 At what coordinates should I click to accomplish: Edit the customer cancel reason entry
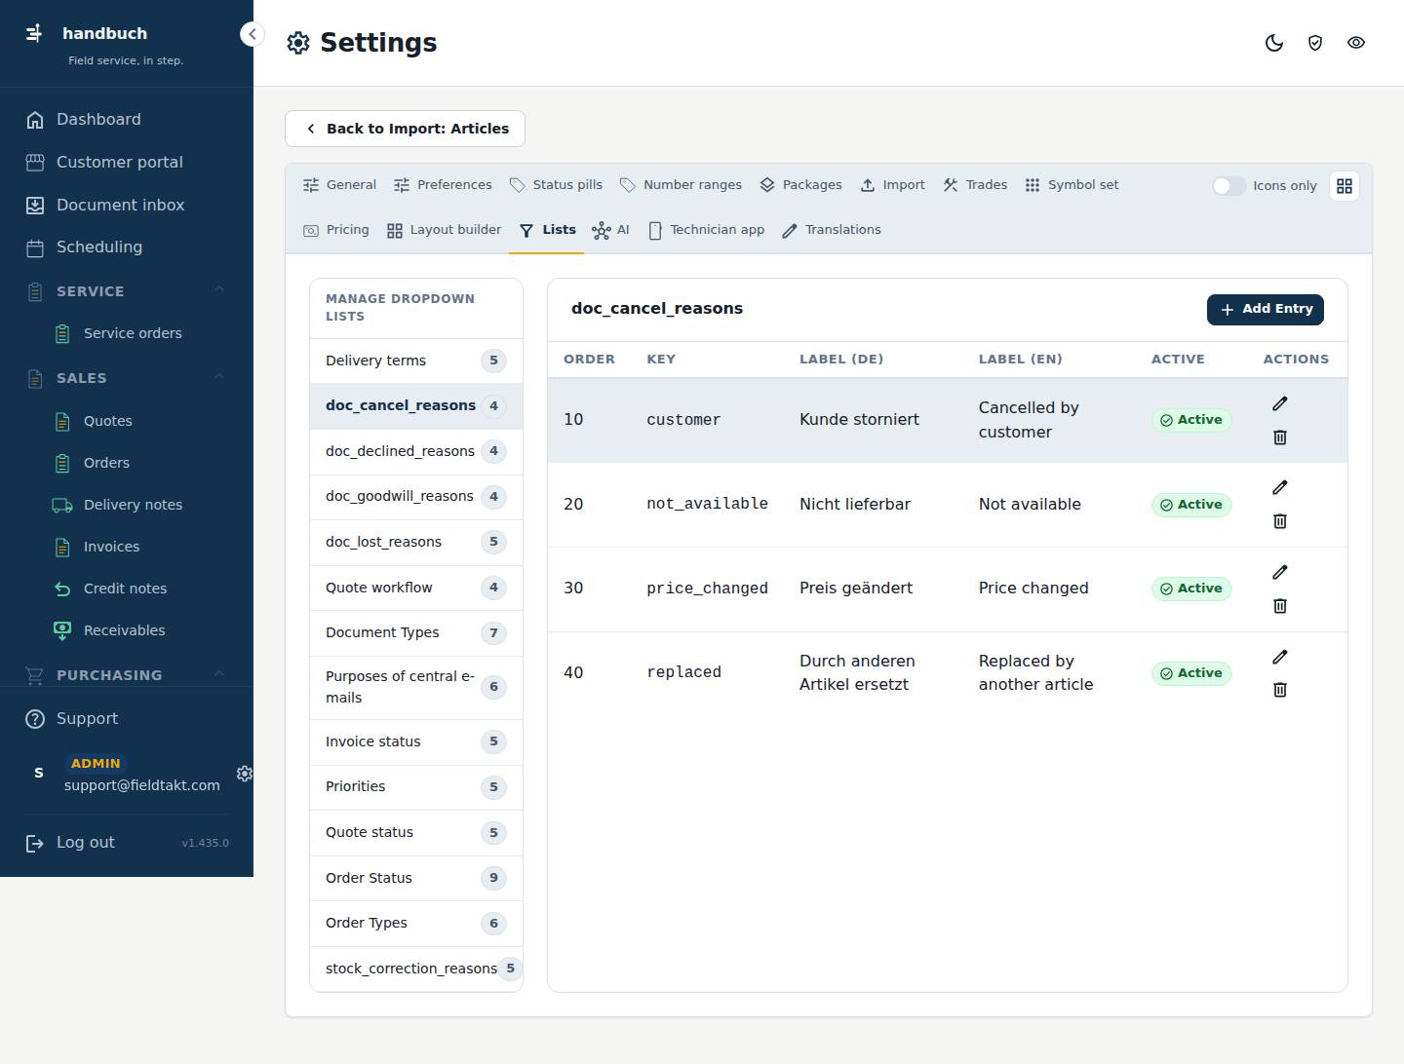[1280, 403]
